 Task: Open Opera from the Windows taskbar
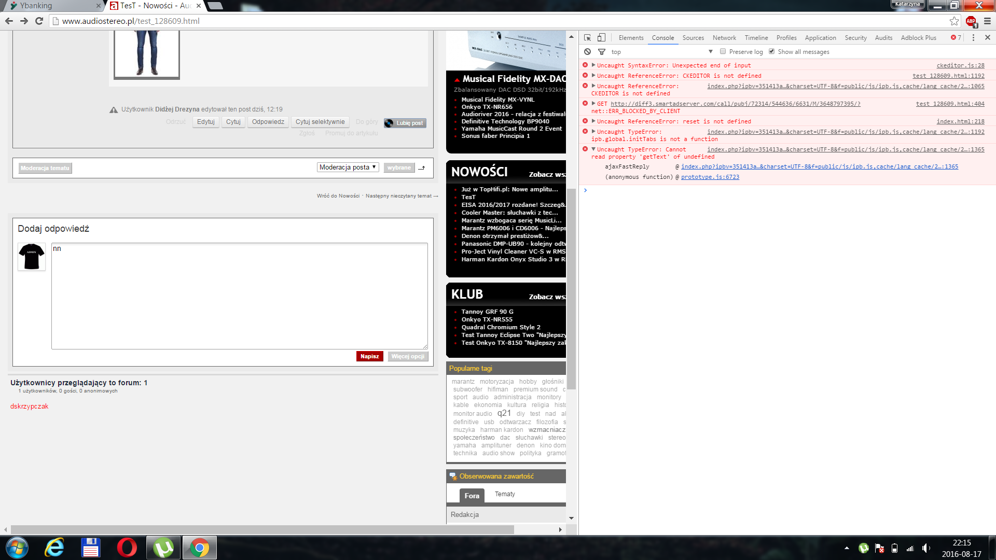pos(127,548)
